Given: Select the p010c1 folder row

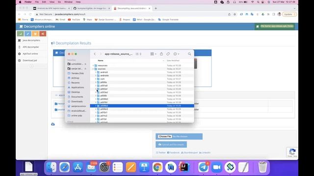Looking at the screenshot, I should point(142,112).
